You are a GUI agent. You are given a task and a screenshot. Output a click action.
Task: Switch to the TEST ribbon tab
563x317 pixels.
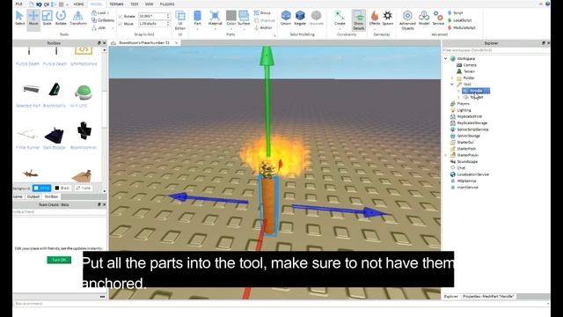tap(135, 4)
